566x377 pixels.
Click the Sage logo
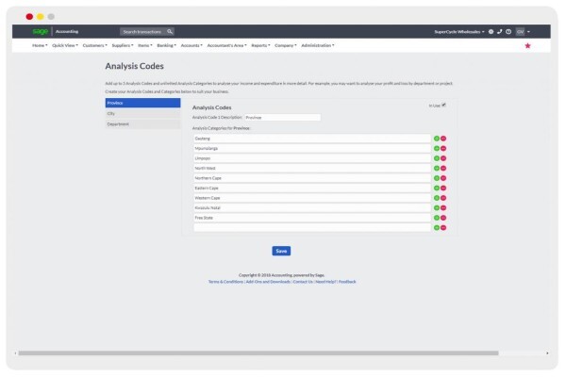pyautogui.click(x=40, y=31)
